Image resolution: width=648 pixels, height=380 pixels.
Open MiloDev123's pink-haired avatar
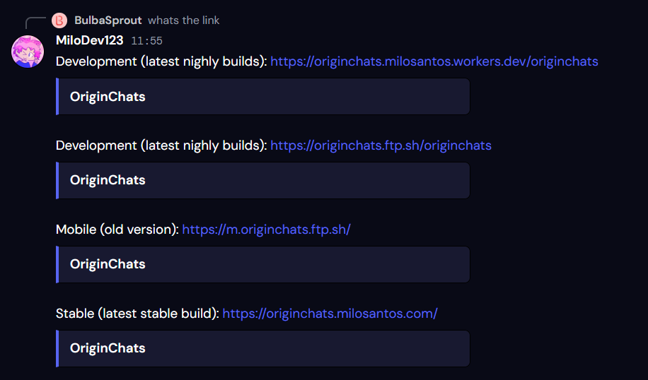(x=28, y=52)
